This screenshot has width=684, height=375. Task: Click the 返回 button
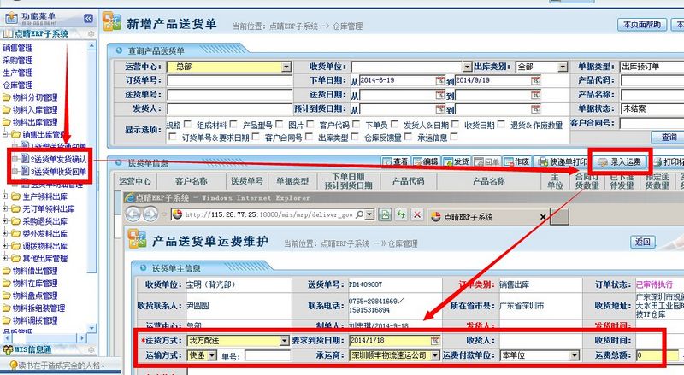644,242
